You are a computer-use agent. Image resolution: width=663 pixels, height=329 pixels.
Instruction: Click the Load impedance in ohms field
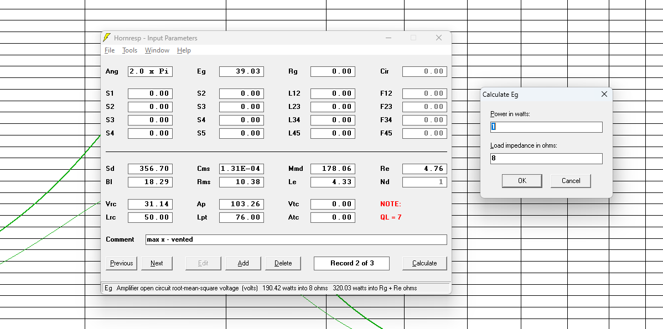[546, 159]
